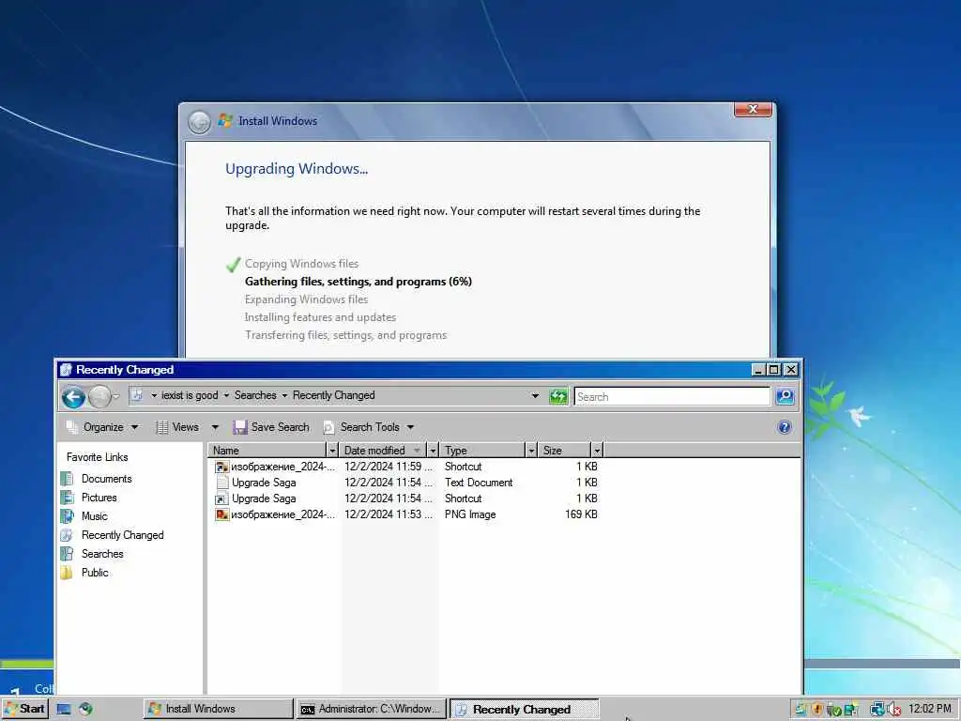The height and width of the screenshot is (721, 961).
Task: Select the 169 KB size cell
Action: 581,514
